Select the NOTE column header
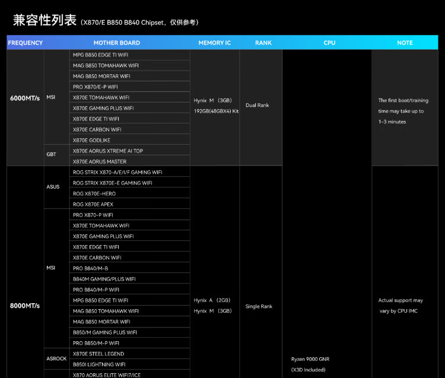This screenshot has width=445, height=378. pyautogui.click(x=405, y=43)
